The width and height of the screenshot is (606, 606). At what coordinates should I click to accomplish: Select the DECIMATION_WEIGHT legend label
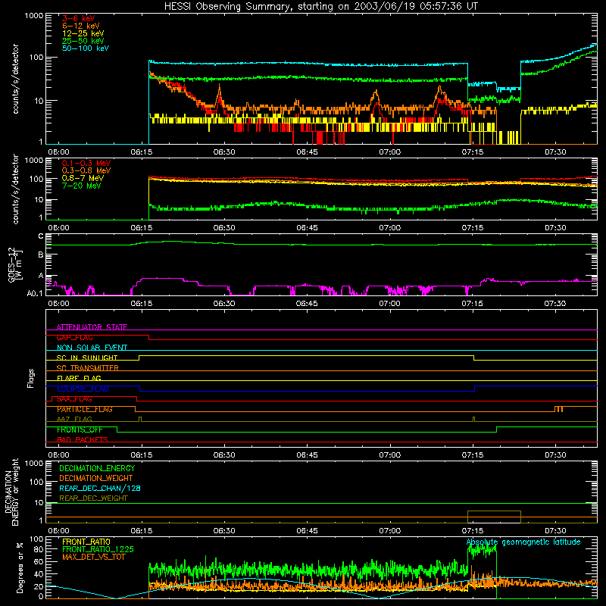pos(96,478)
